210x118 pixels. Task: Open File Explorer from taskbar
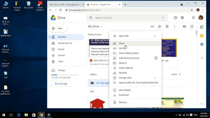26,115
